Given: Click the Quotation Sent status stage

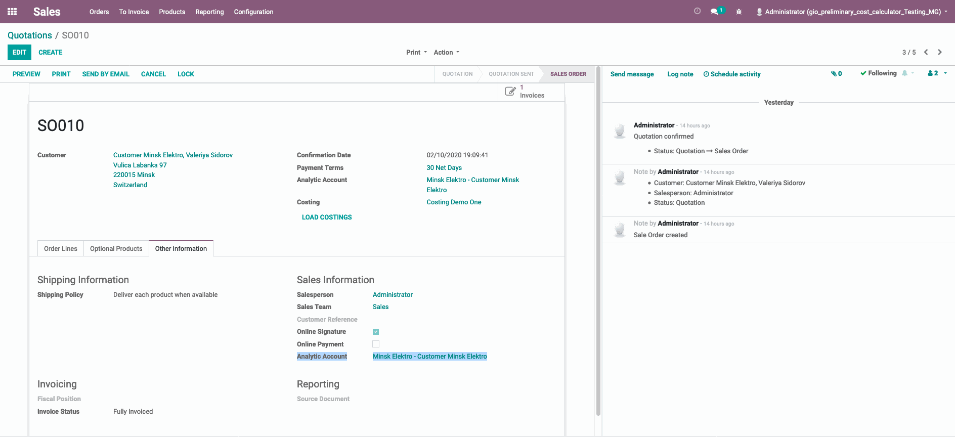Looking at the screenshot, I should [511, 74].
